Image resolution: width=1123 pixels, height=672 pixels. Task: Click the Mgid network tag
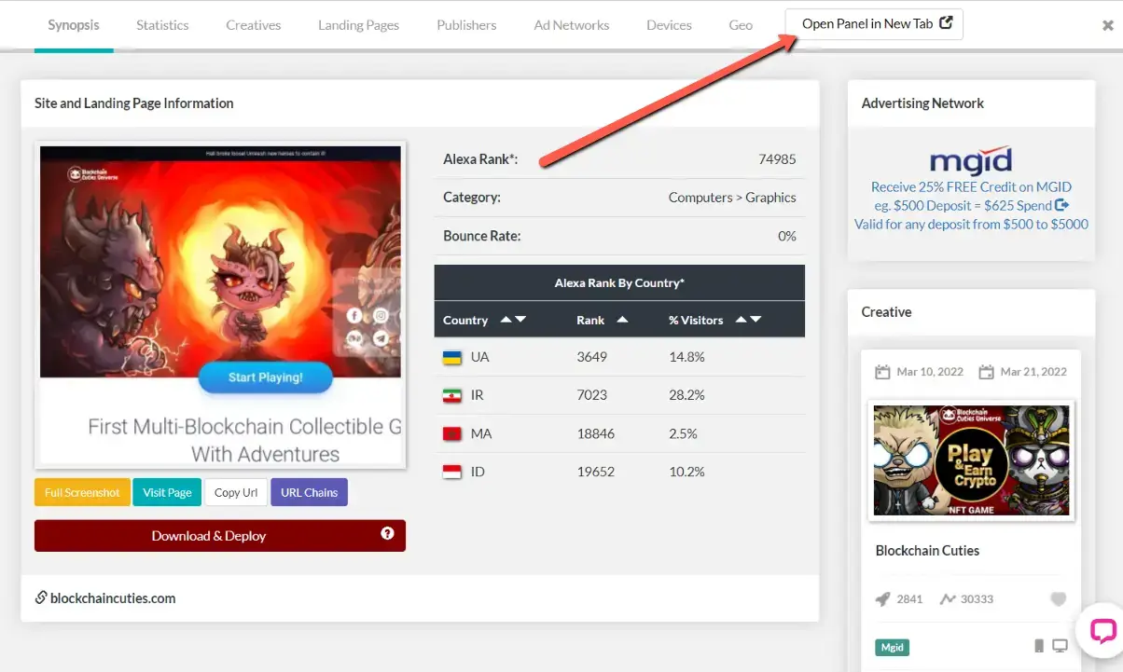pos(893,647)
